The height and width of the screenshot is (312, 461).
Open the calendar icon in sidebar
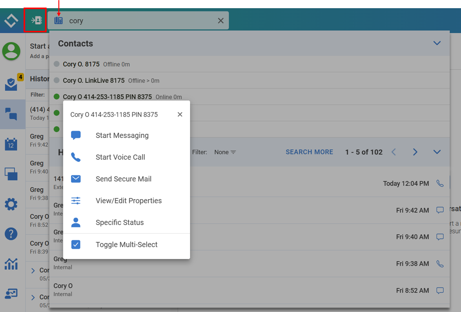(11, 144)
